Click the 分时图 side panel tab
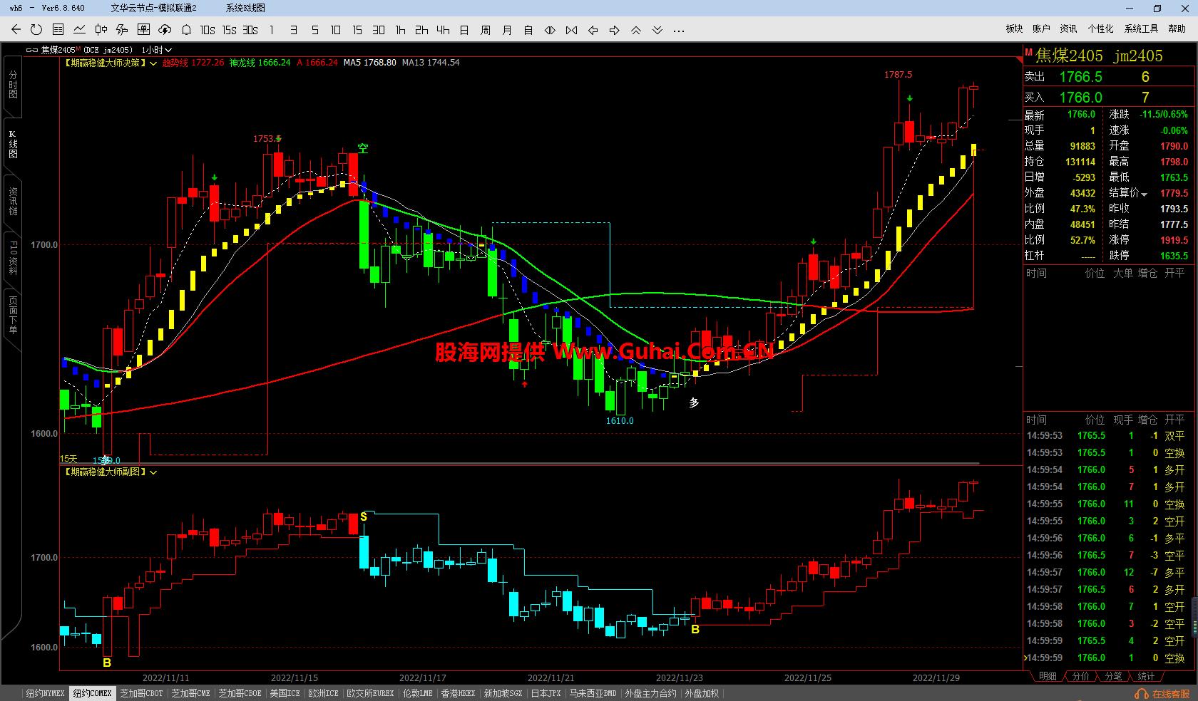Viewport: 1198px width, 701px height. (x=12, y=85)
